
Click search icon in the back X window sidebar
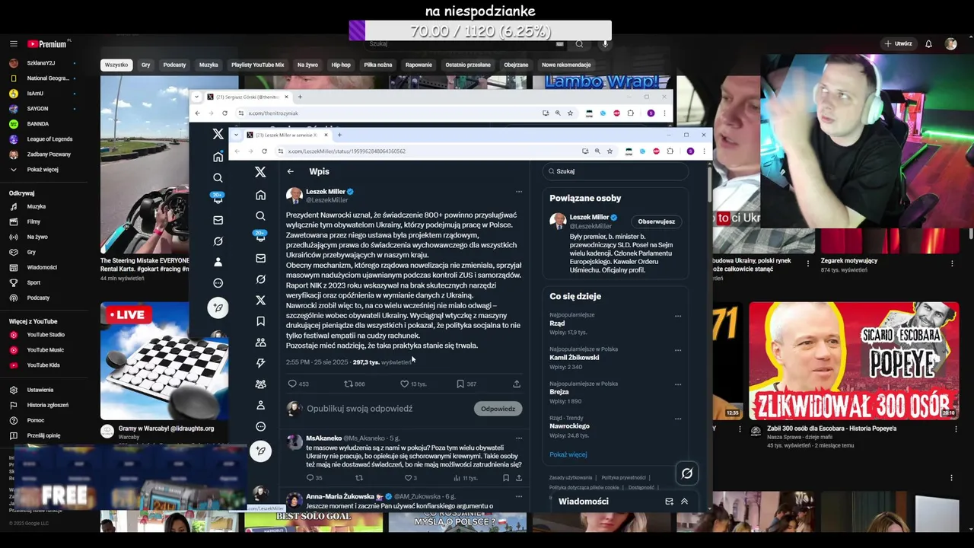pyautogui.click(x=218, y=177)
